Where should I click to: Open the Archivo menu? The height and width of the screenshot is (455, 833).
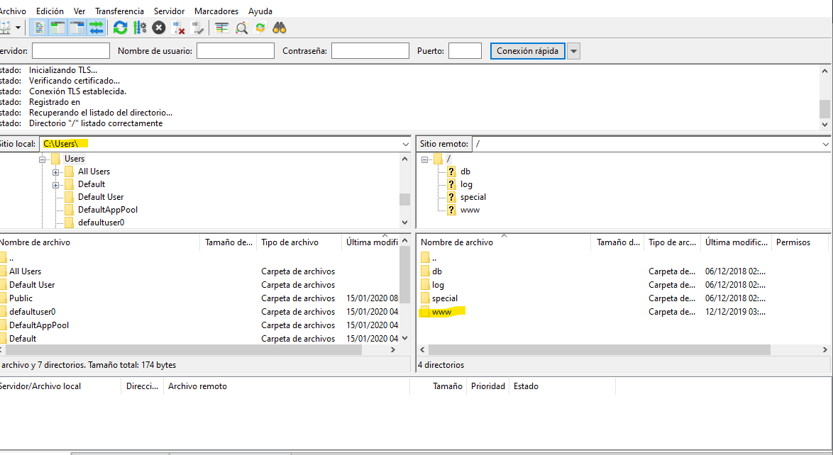pyautogui.click(x=13, y=11)
